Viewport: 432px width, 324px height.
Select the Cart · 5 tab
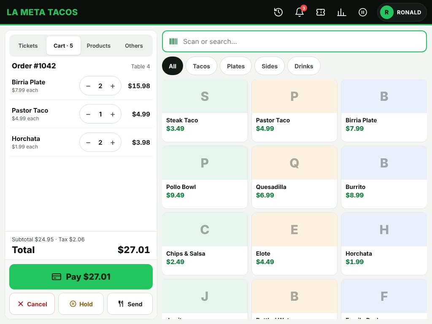[x=63, y=46]
